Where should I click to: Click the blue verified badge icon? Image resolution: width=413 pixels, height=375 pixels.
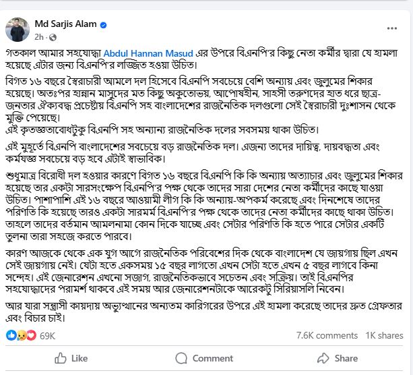click(x=104, y=25)
